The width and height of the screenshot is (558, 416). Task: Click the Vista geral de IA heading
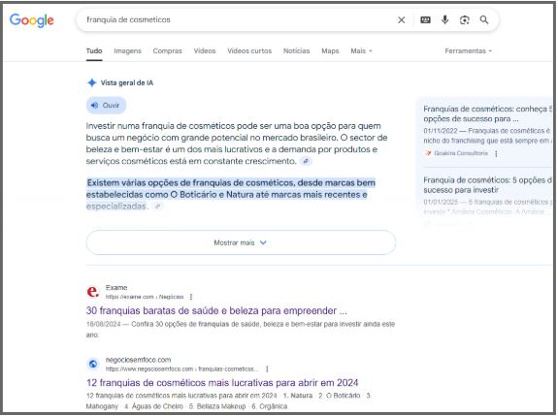pos(127,82)
